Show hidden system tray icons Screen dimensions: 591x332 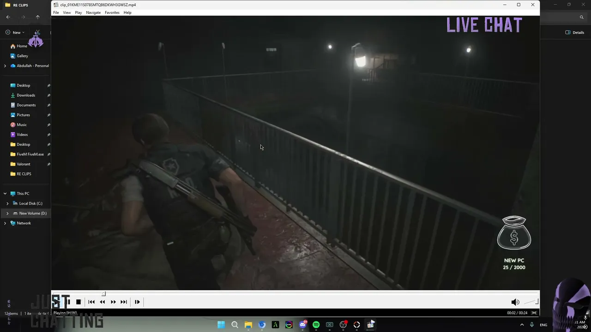[x=522, y=325]
